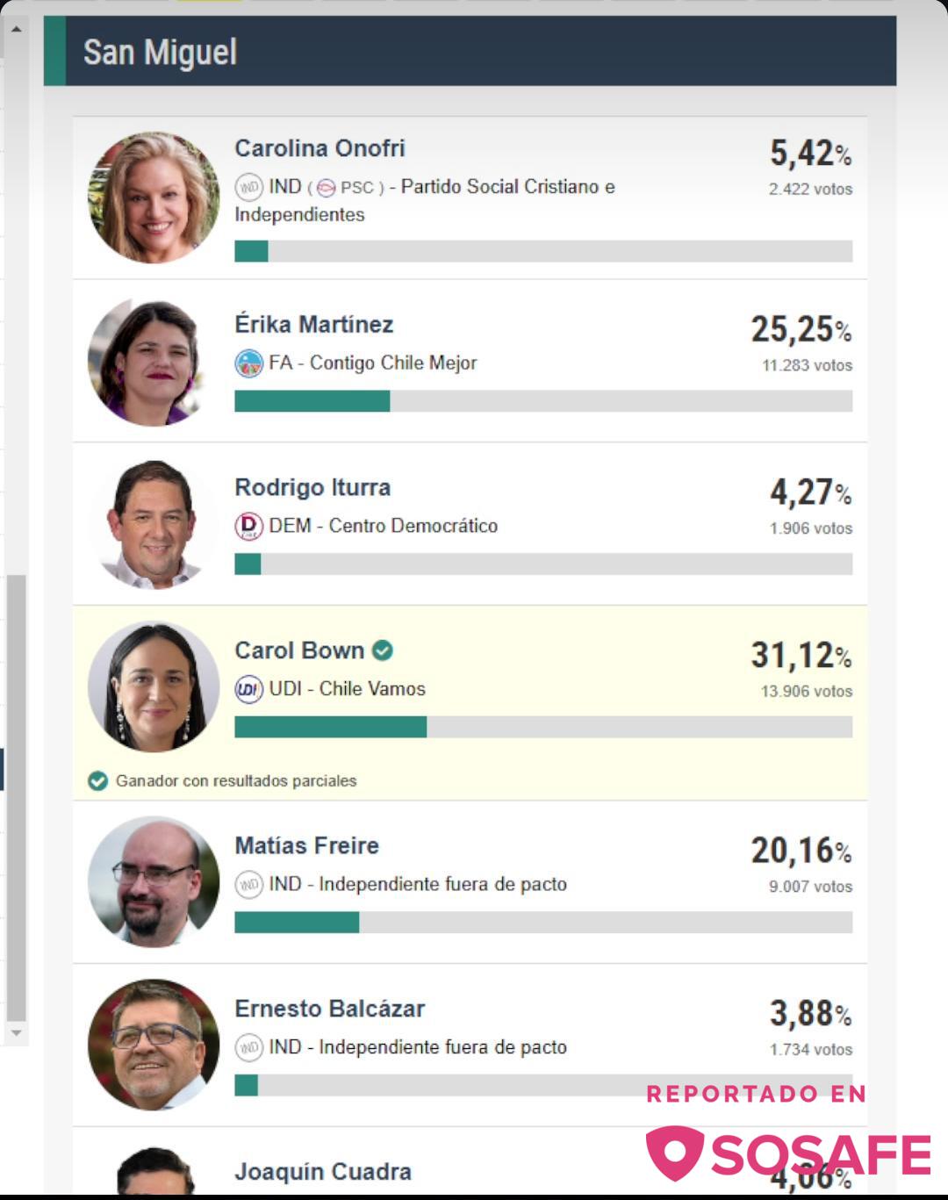Viewport: 948px width, 1200px height.
Task: Click Carol Bown's 31,12% vote progress bar
Action: click(x=543, y=727)
